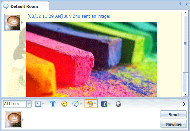Click the gray avatar face icon
Screen dimensions: 190x131
pyautogui.click(x=118, y=104)
